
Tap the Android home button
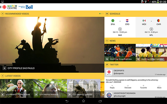pyautogui.click(x=83, y=101)
